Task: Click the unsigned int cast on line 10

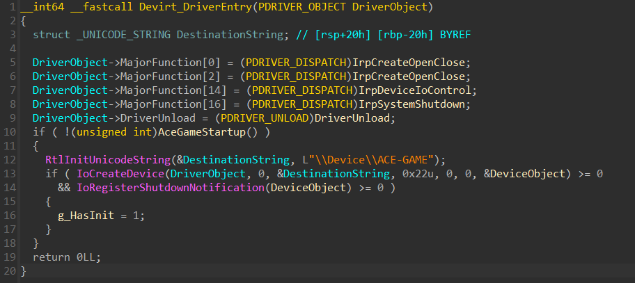Action: [x=113, y=132]
